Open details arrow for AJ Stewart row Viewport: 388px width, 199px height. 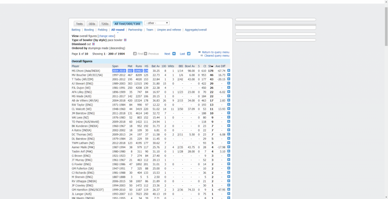point(229,83)
